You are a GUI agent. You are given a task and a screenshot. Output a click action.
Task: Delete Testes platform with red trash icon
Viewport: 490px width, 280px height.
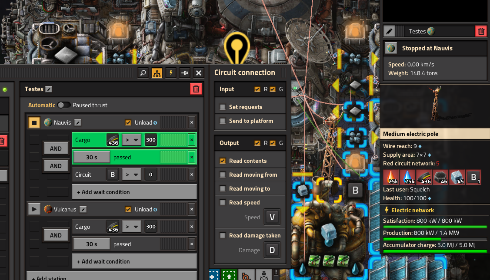pyautogui.click(x=196, y=89)
